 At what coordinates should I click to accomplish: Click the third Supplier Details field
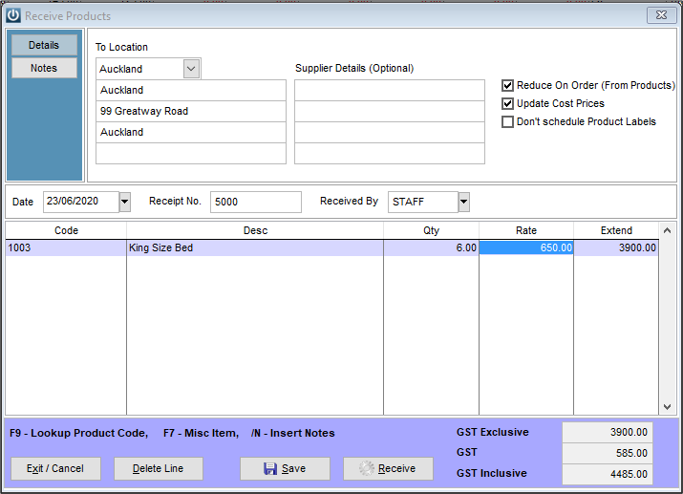coord(390,132)
